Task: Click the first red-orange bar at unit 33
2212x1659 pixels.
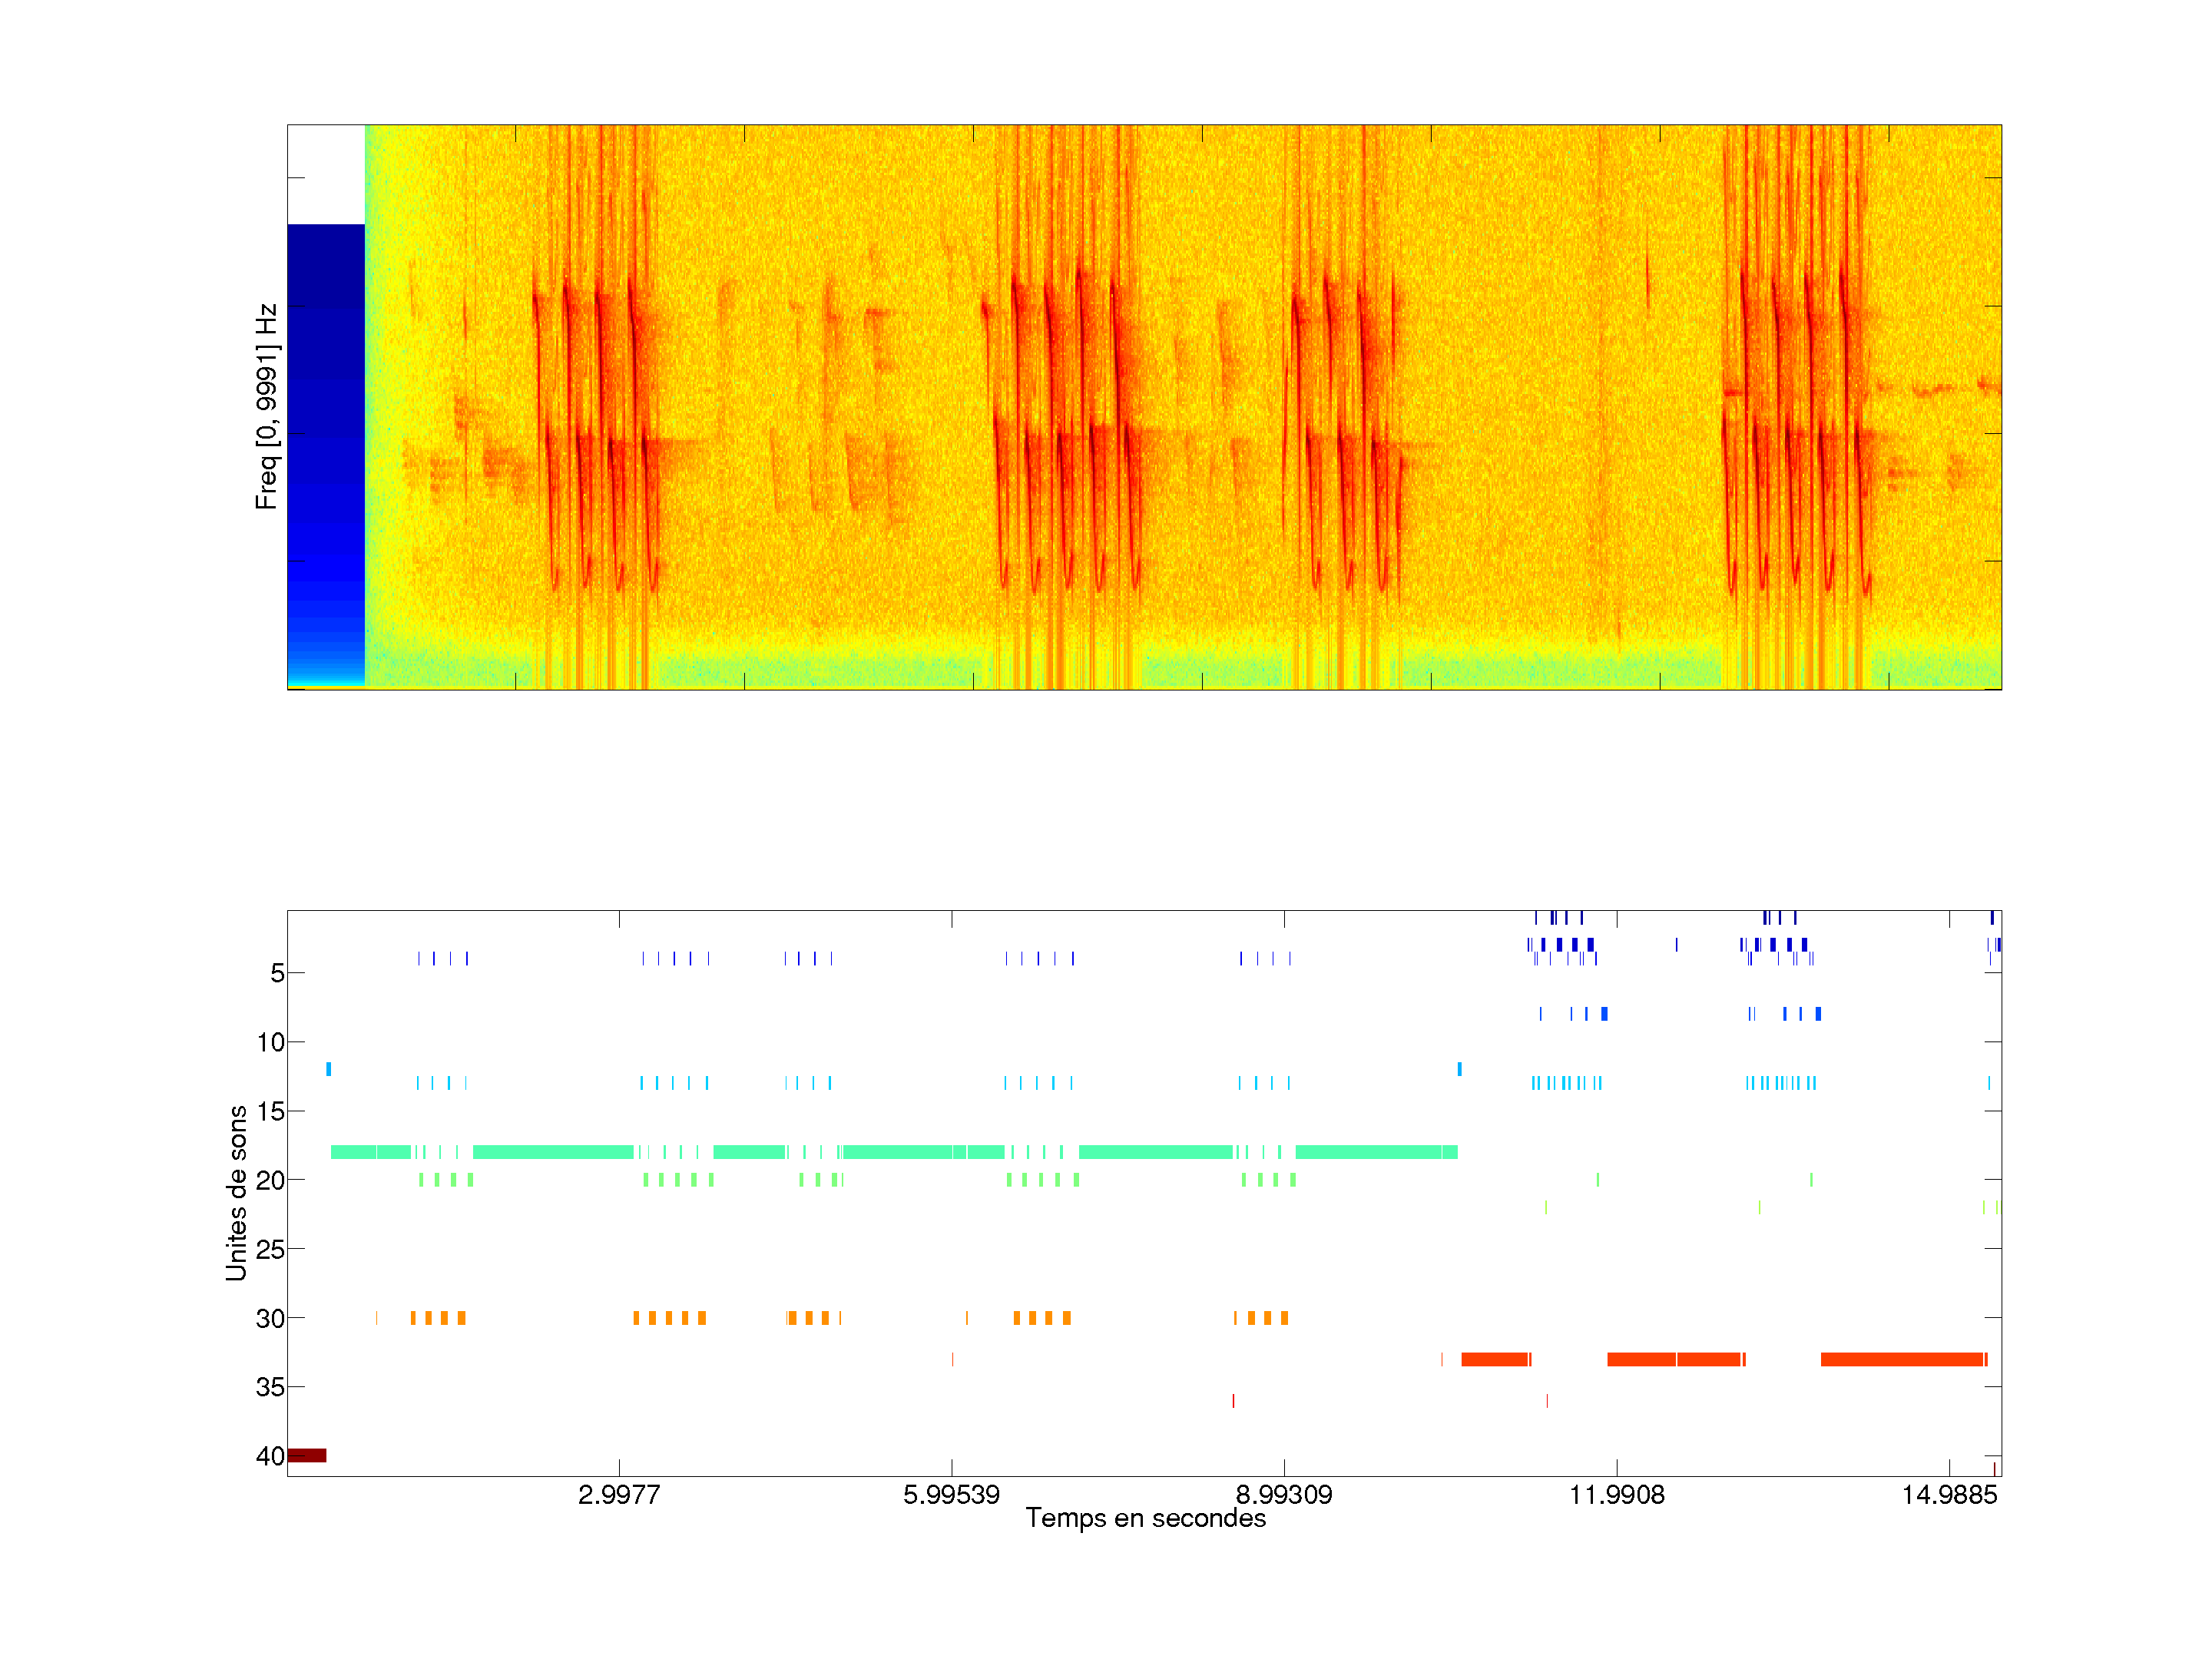Action: click(1494, 1359)
